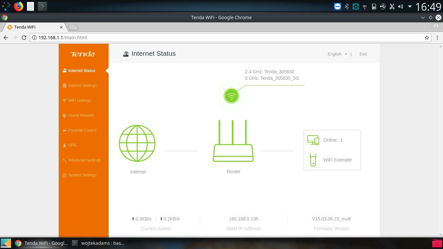
Task: Click the battery tray icon
Action: (374, 6)
